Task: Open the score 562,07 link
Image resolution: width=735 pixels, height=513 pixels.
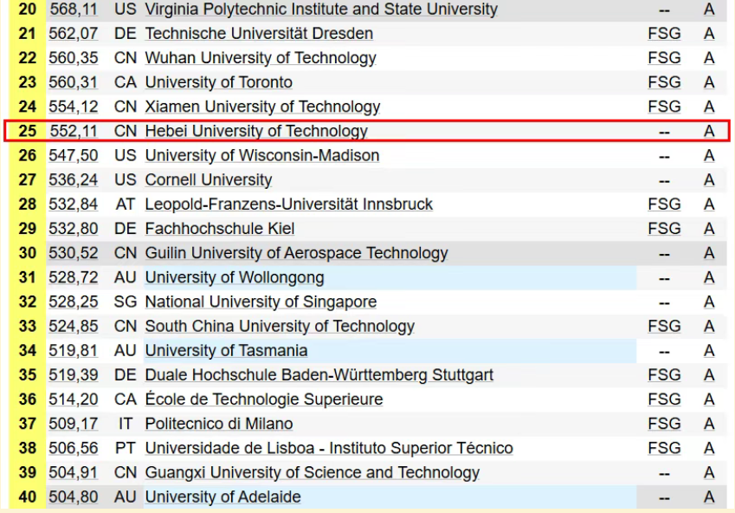Action: 74,34
